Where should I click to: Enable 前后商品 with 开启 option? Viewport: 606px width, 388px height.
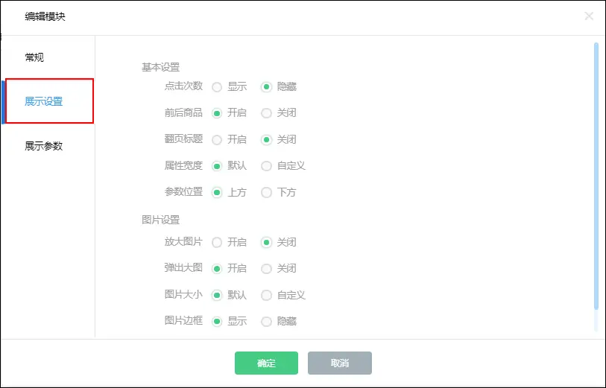click(x=217, y=113)
